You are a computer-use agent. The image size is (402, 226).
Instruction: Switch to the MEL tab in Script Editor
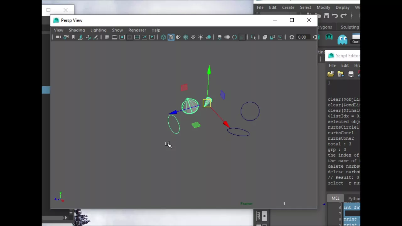pos(335,198)
